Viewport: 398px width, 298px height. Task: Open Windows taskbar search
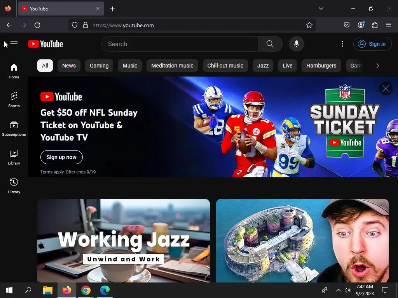click(x=28, y=290)
